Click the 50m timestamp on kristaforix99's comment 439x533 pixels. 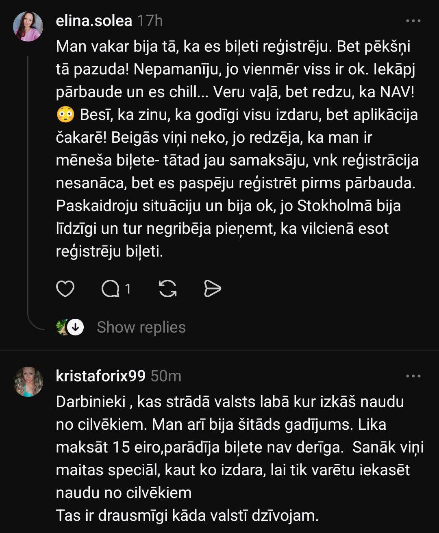166,376
